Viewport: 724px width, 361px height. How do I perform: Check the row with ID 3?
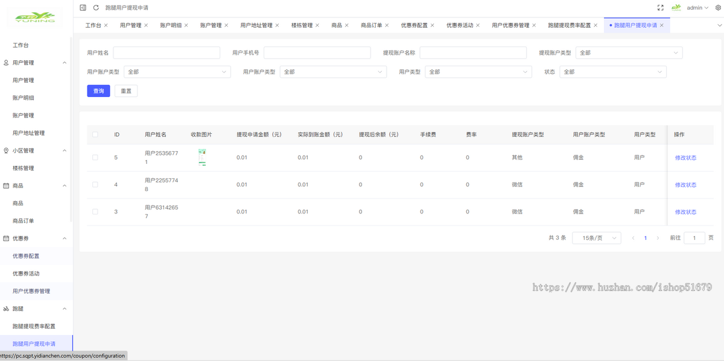[x=95, y=212]
